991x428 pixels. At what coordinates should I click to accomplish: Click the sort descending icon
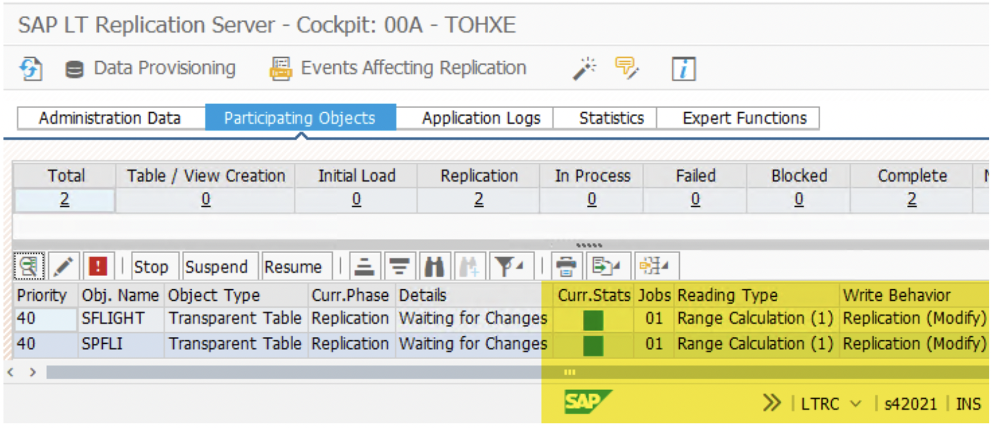pos(400,266)
